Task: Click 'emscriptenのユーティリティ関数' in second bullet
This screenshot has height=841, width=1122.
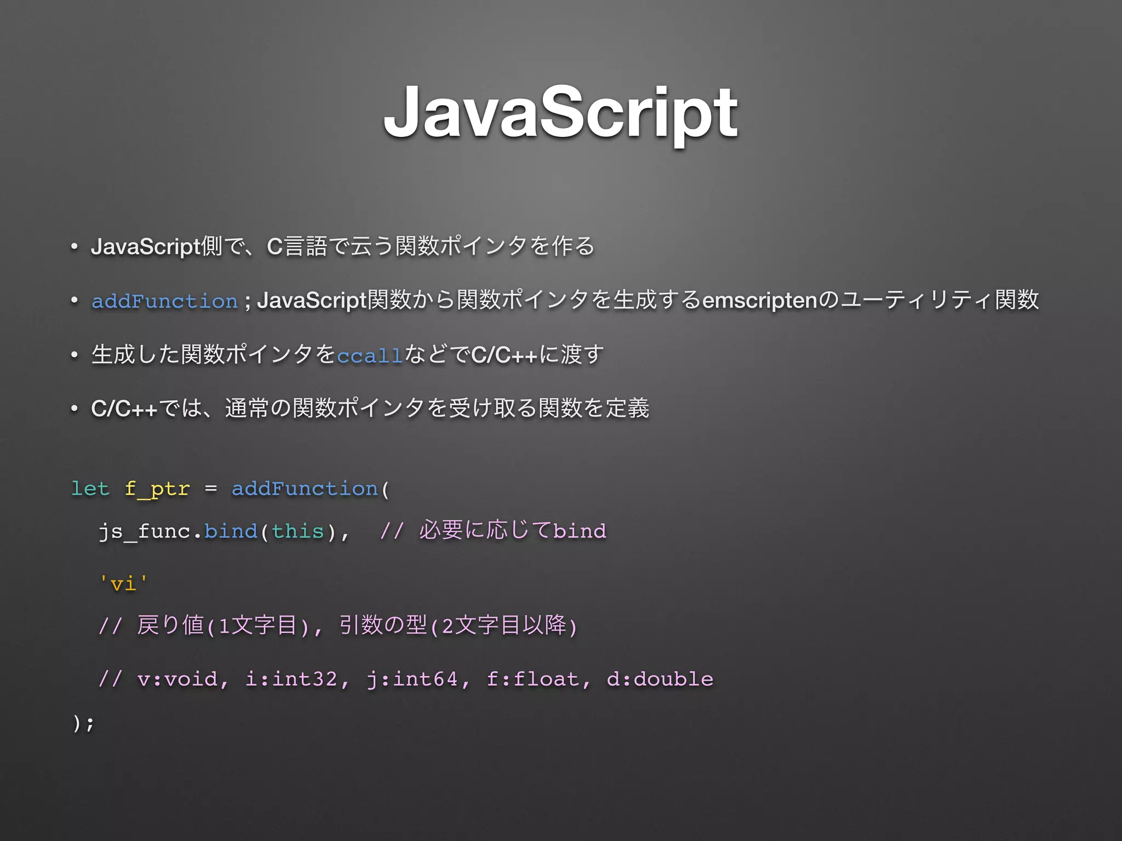Action: pyautogui.click(x=870, y=299)
